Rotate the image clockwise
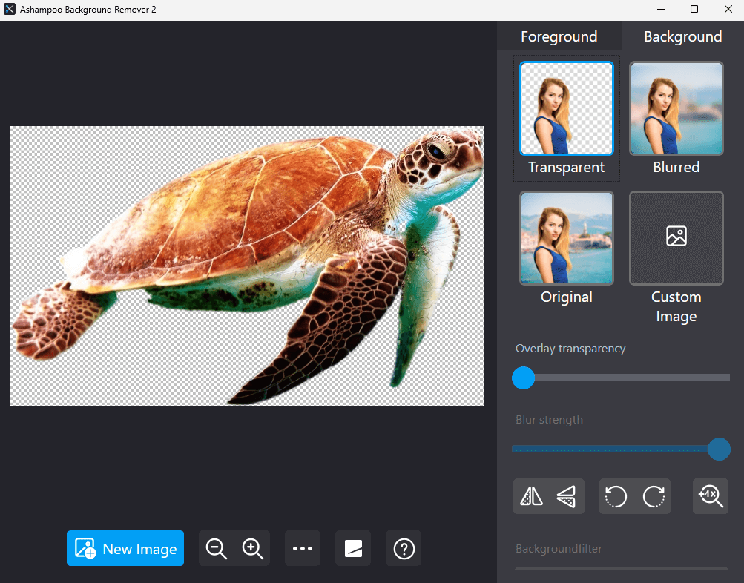Viewport: 744px width, 583px height. (x=654, y=496)
